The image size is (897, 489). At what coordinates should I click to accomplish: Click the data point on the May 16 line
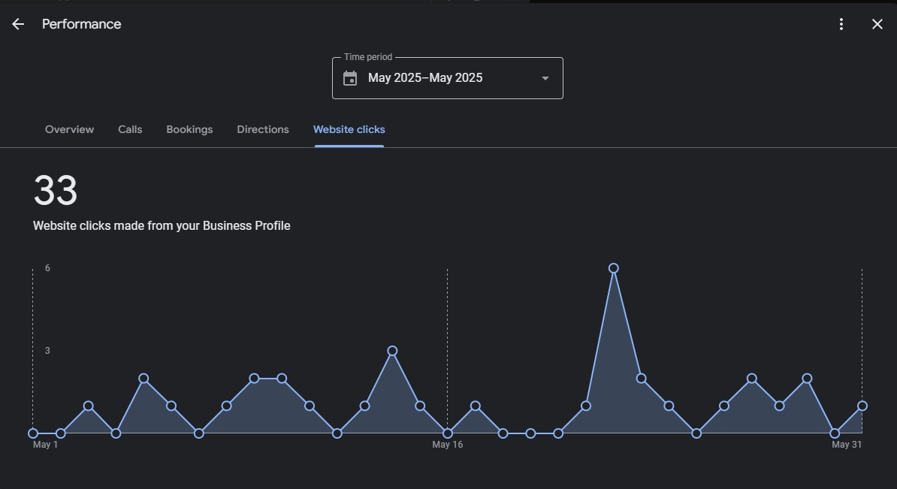[x=447, y=433]
